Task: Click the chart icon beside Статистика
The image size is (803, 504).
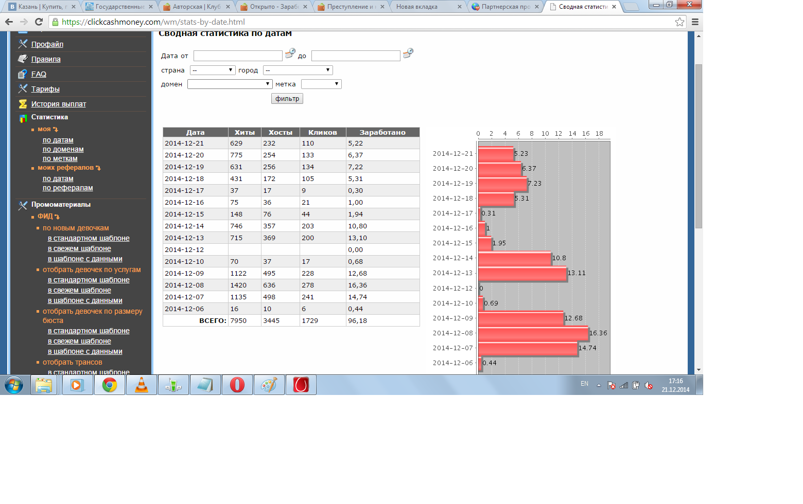Action: [x=23, y=118]
